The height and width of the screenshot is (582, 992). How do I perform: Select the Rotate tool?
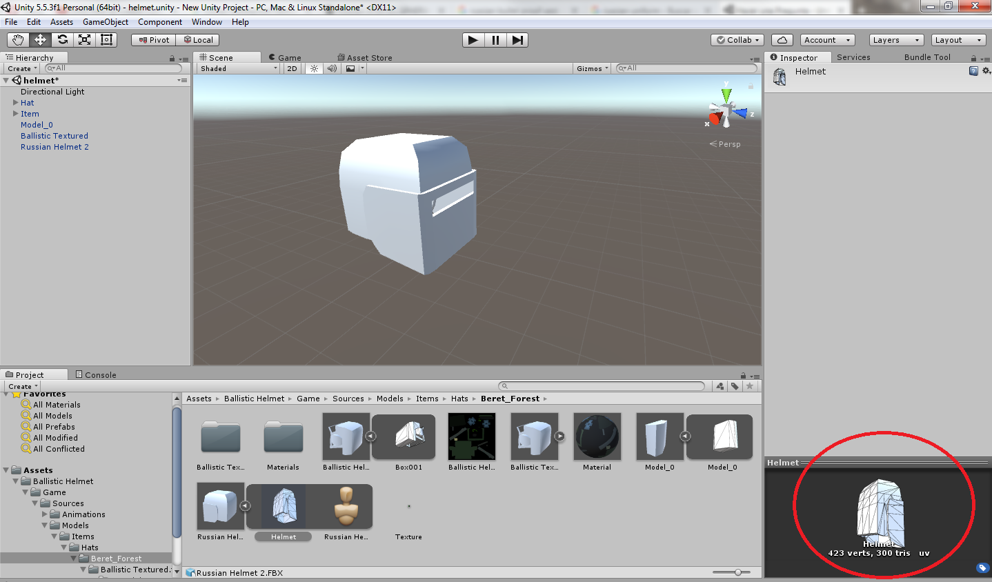point(62,40)
